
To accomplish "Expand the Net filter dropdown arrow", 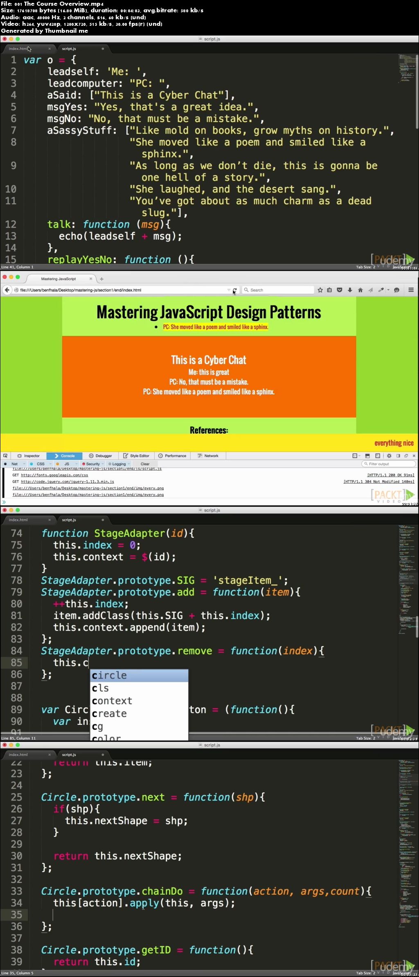I will [25, 464].
